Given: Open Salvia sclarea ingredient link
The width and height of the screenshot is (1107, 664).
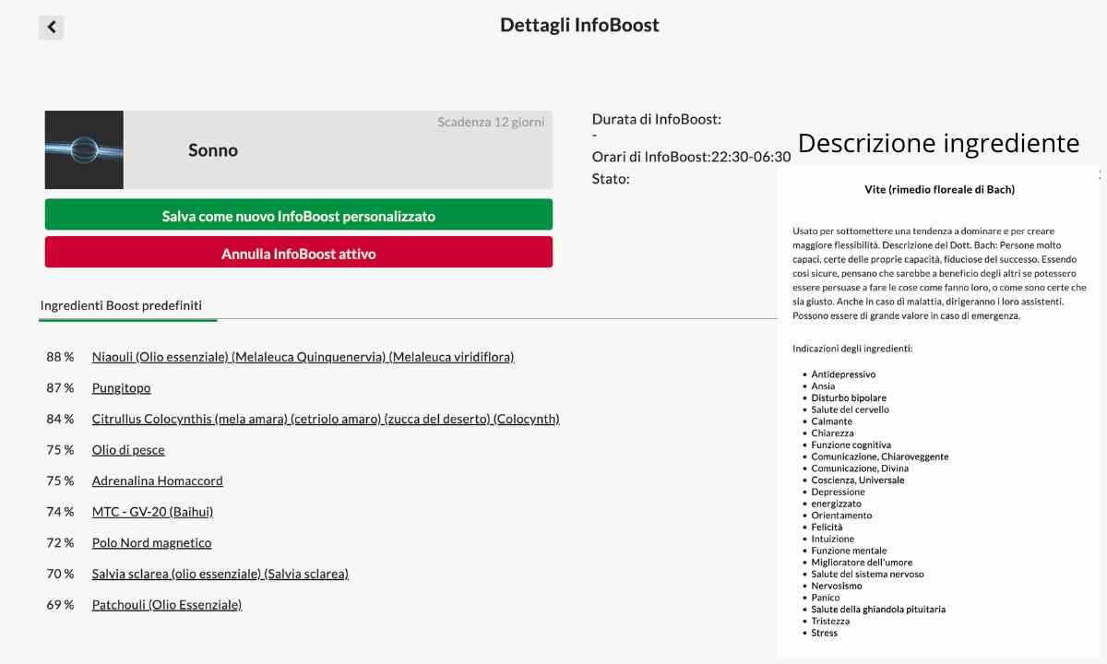Looking at the screenshot, I should pos(220,574).
